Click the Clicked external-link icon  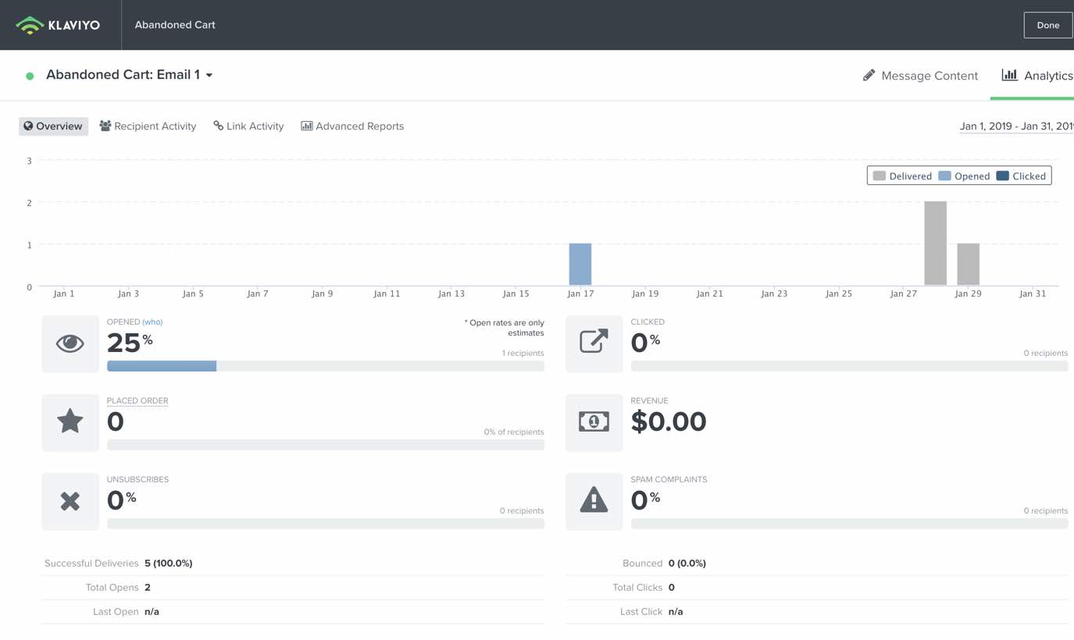tap(594, 343)
